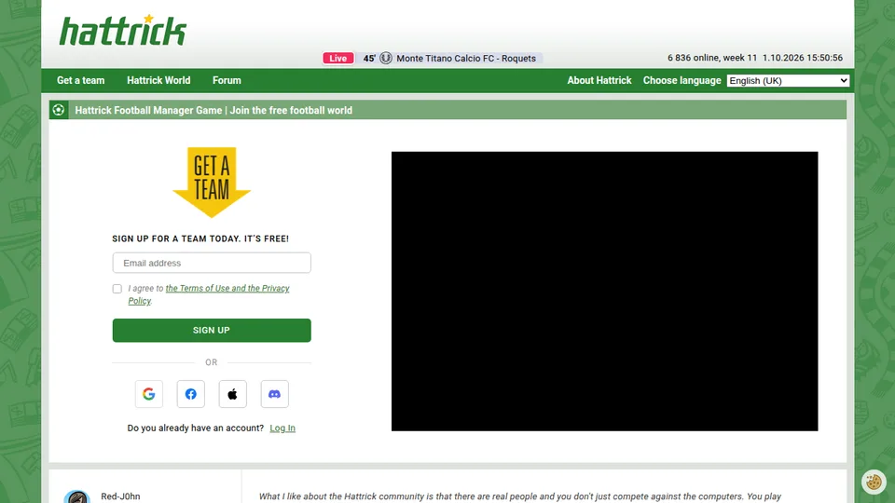Click the football icon in page header

click(x=58, y=110)
